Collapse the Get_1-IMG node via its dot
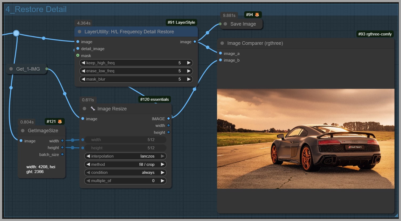The height and width of the screenshot is (221, 401). pos(11,69)
